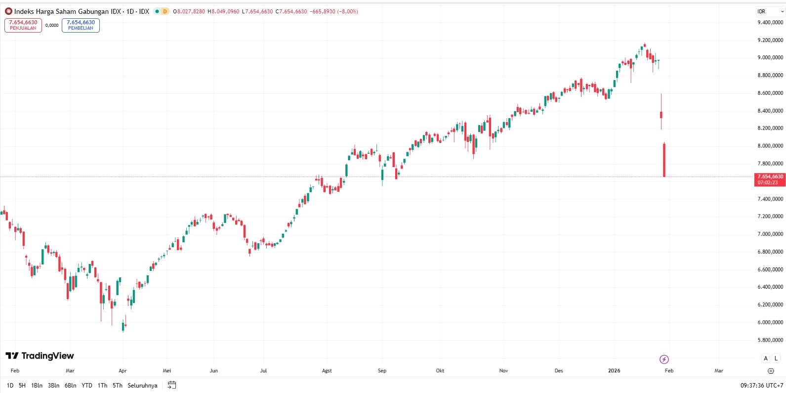Click the 2026 label on time axis
The image size is (786, 393).
(614, 371)
